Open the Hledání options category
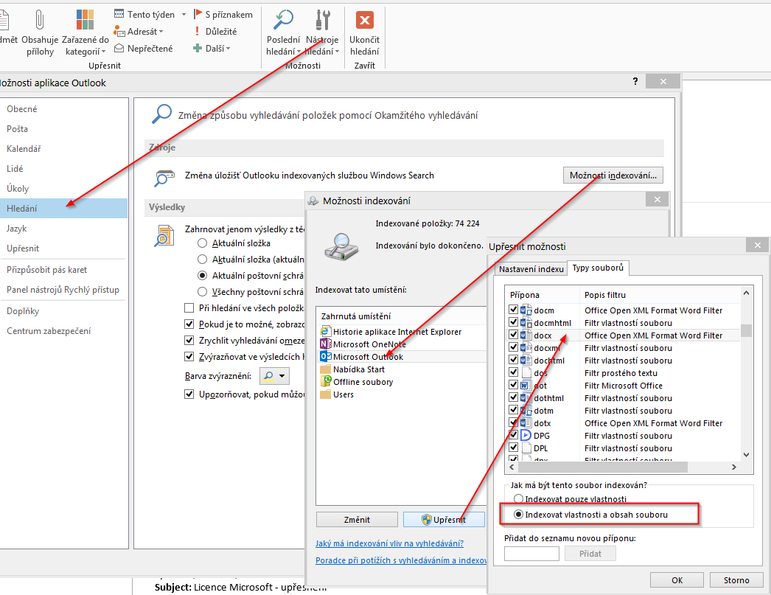Screen dimensions: 771x595 63,208
